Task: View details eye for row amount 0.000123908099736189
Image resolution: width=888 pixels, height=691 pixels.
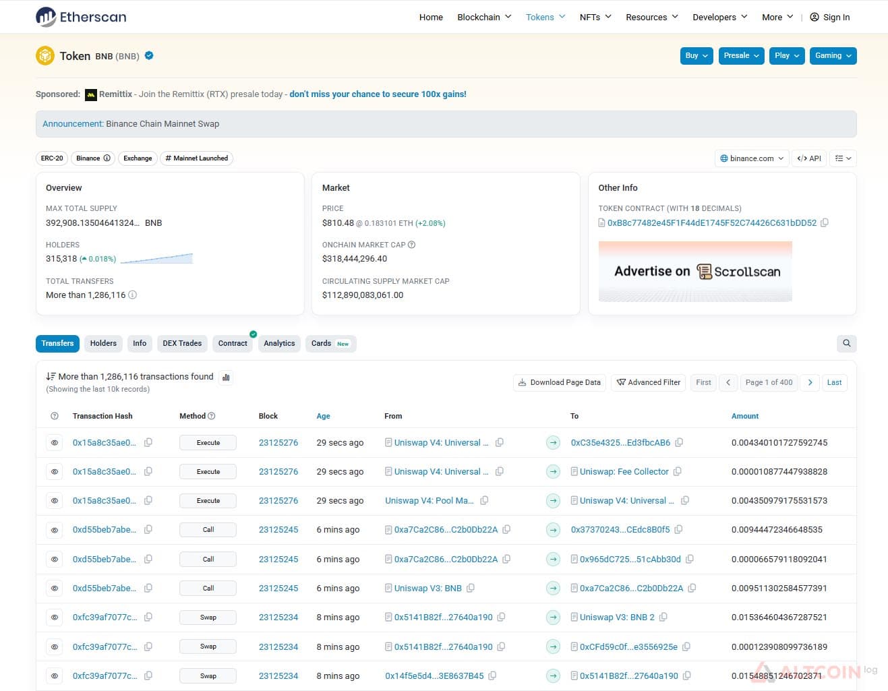Action: [x=55, y=647]
